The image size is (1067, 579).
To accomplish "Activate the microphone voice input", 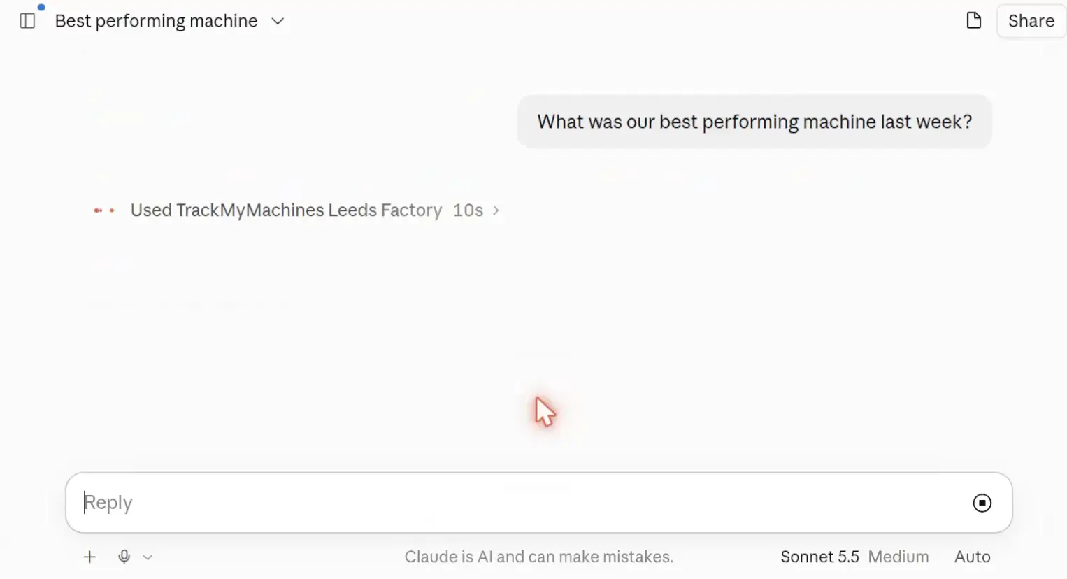I will (x=124, y=557).
